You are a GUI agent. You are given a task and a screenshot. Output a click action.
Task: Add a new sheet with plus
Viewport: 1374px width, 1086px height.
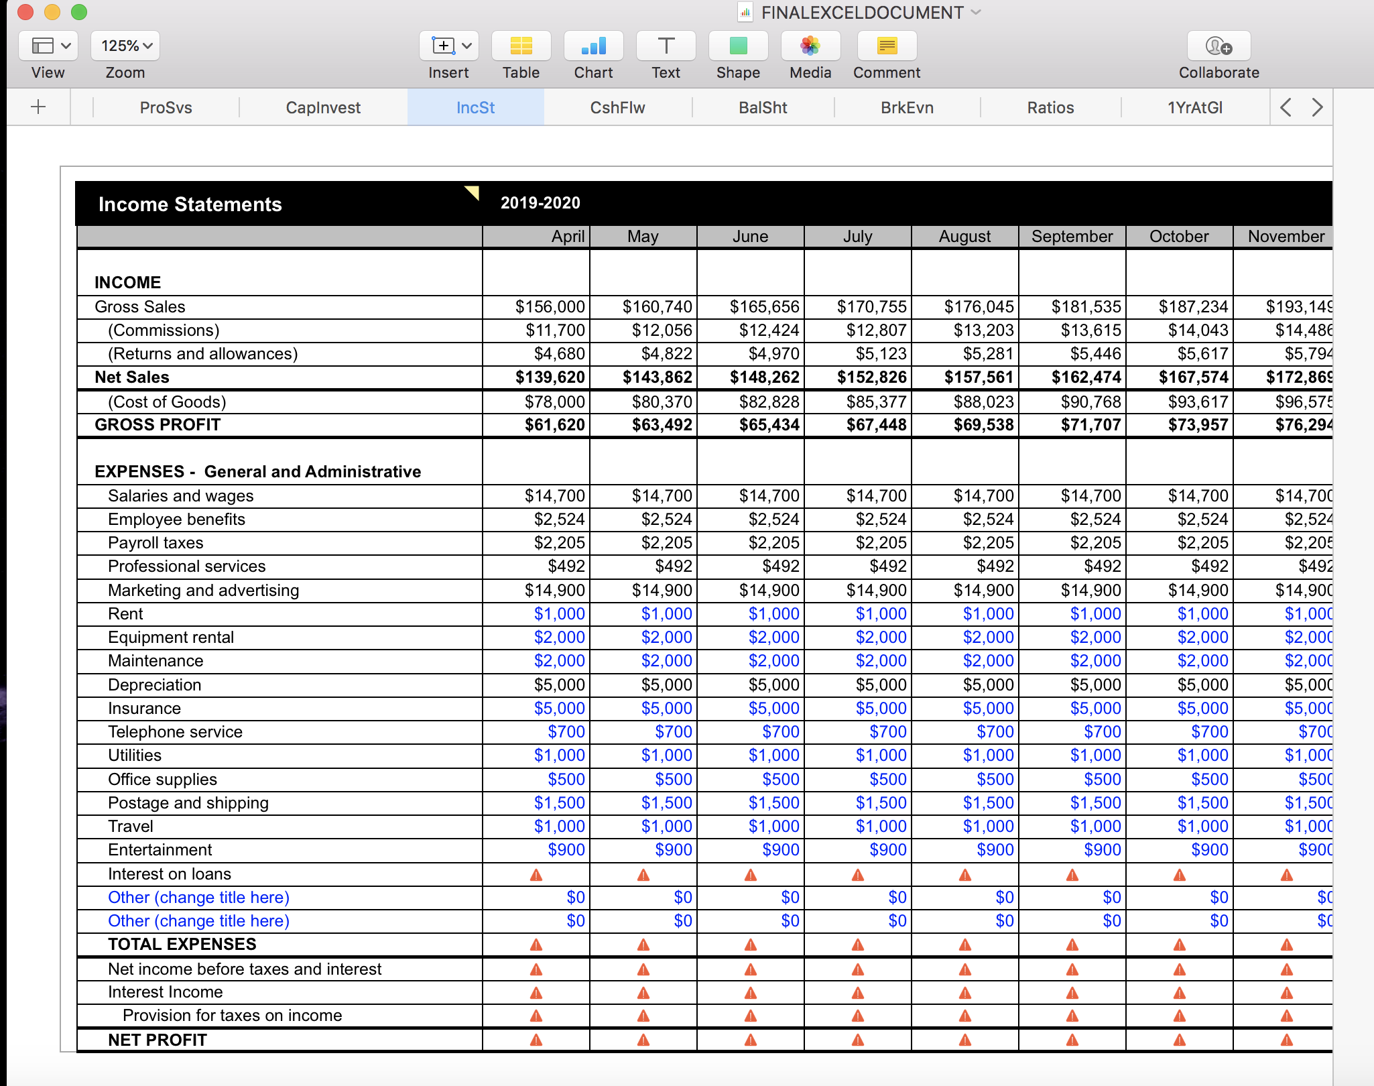pyautogui.click(x=38, y=107)
